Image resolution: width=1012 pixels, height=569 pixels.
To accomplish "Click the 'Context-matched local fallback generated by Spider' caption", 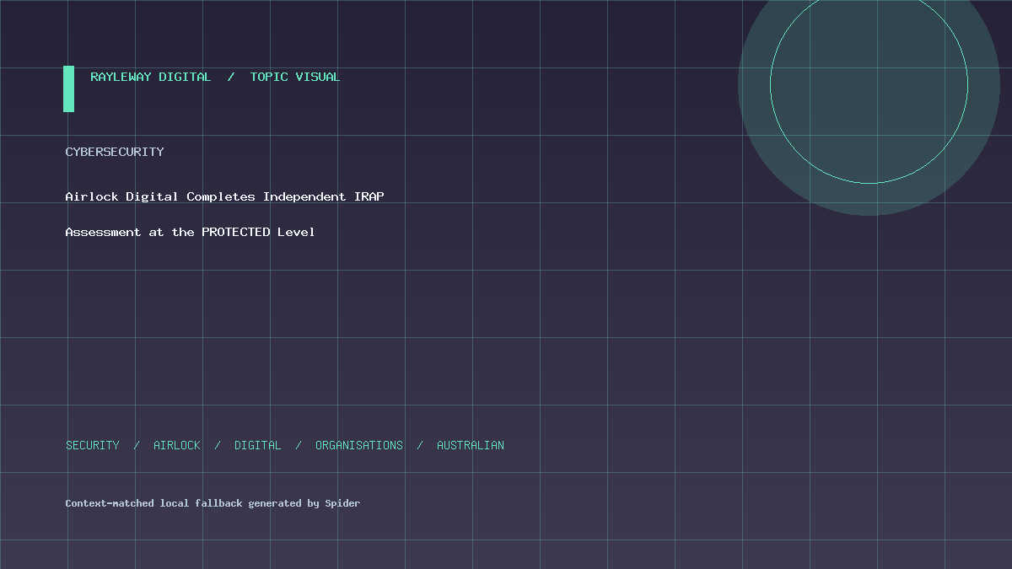I will click(x=213, y=503).
